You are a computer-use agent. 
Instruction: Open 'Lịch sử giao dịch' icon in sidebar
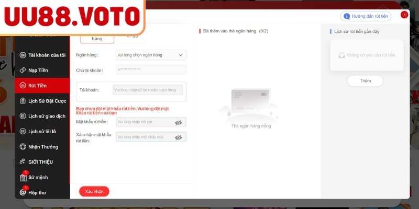coord(23,116)
